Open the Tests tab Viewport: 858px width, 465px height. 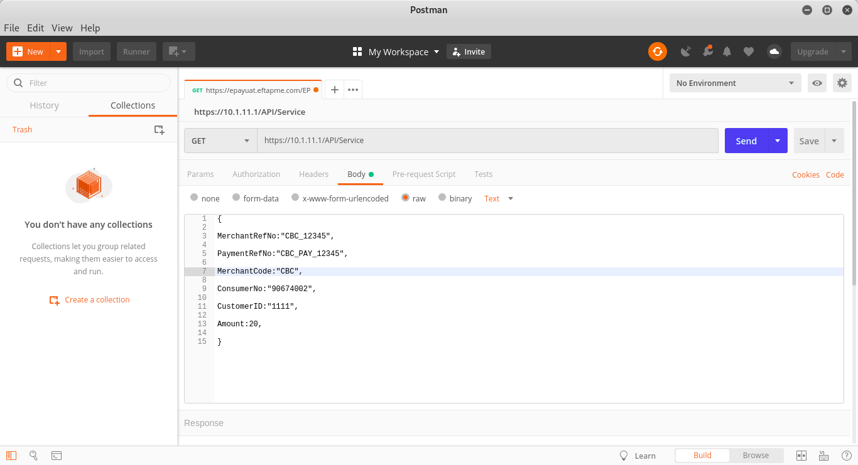tap(484, 174)
